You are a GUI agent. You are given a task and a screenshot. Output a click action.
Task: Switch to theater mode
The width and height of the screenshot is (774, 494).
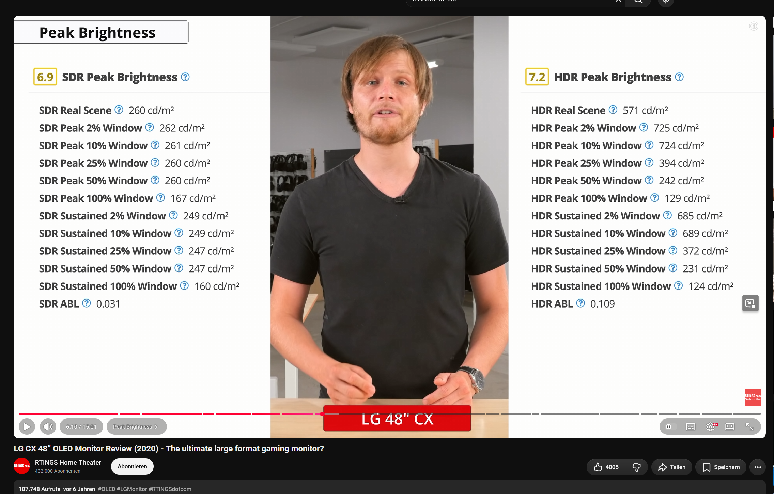[x=730, y=427]
